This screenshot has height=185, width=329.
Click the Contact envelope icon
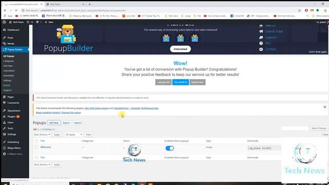[261, 49]
